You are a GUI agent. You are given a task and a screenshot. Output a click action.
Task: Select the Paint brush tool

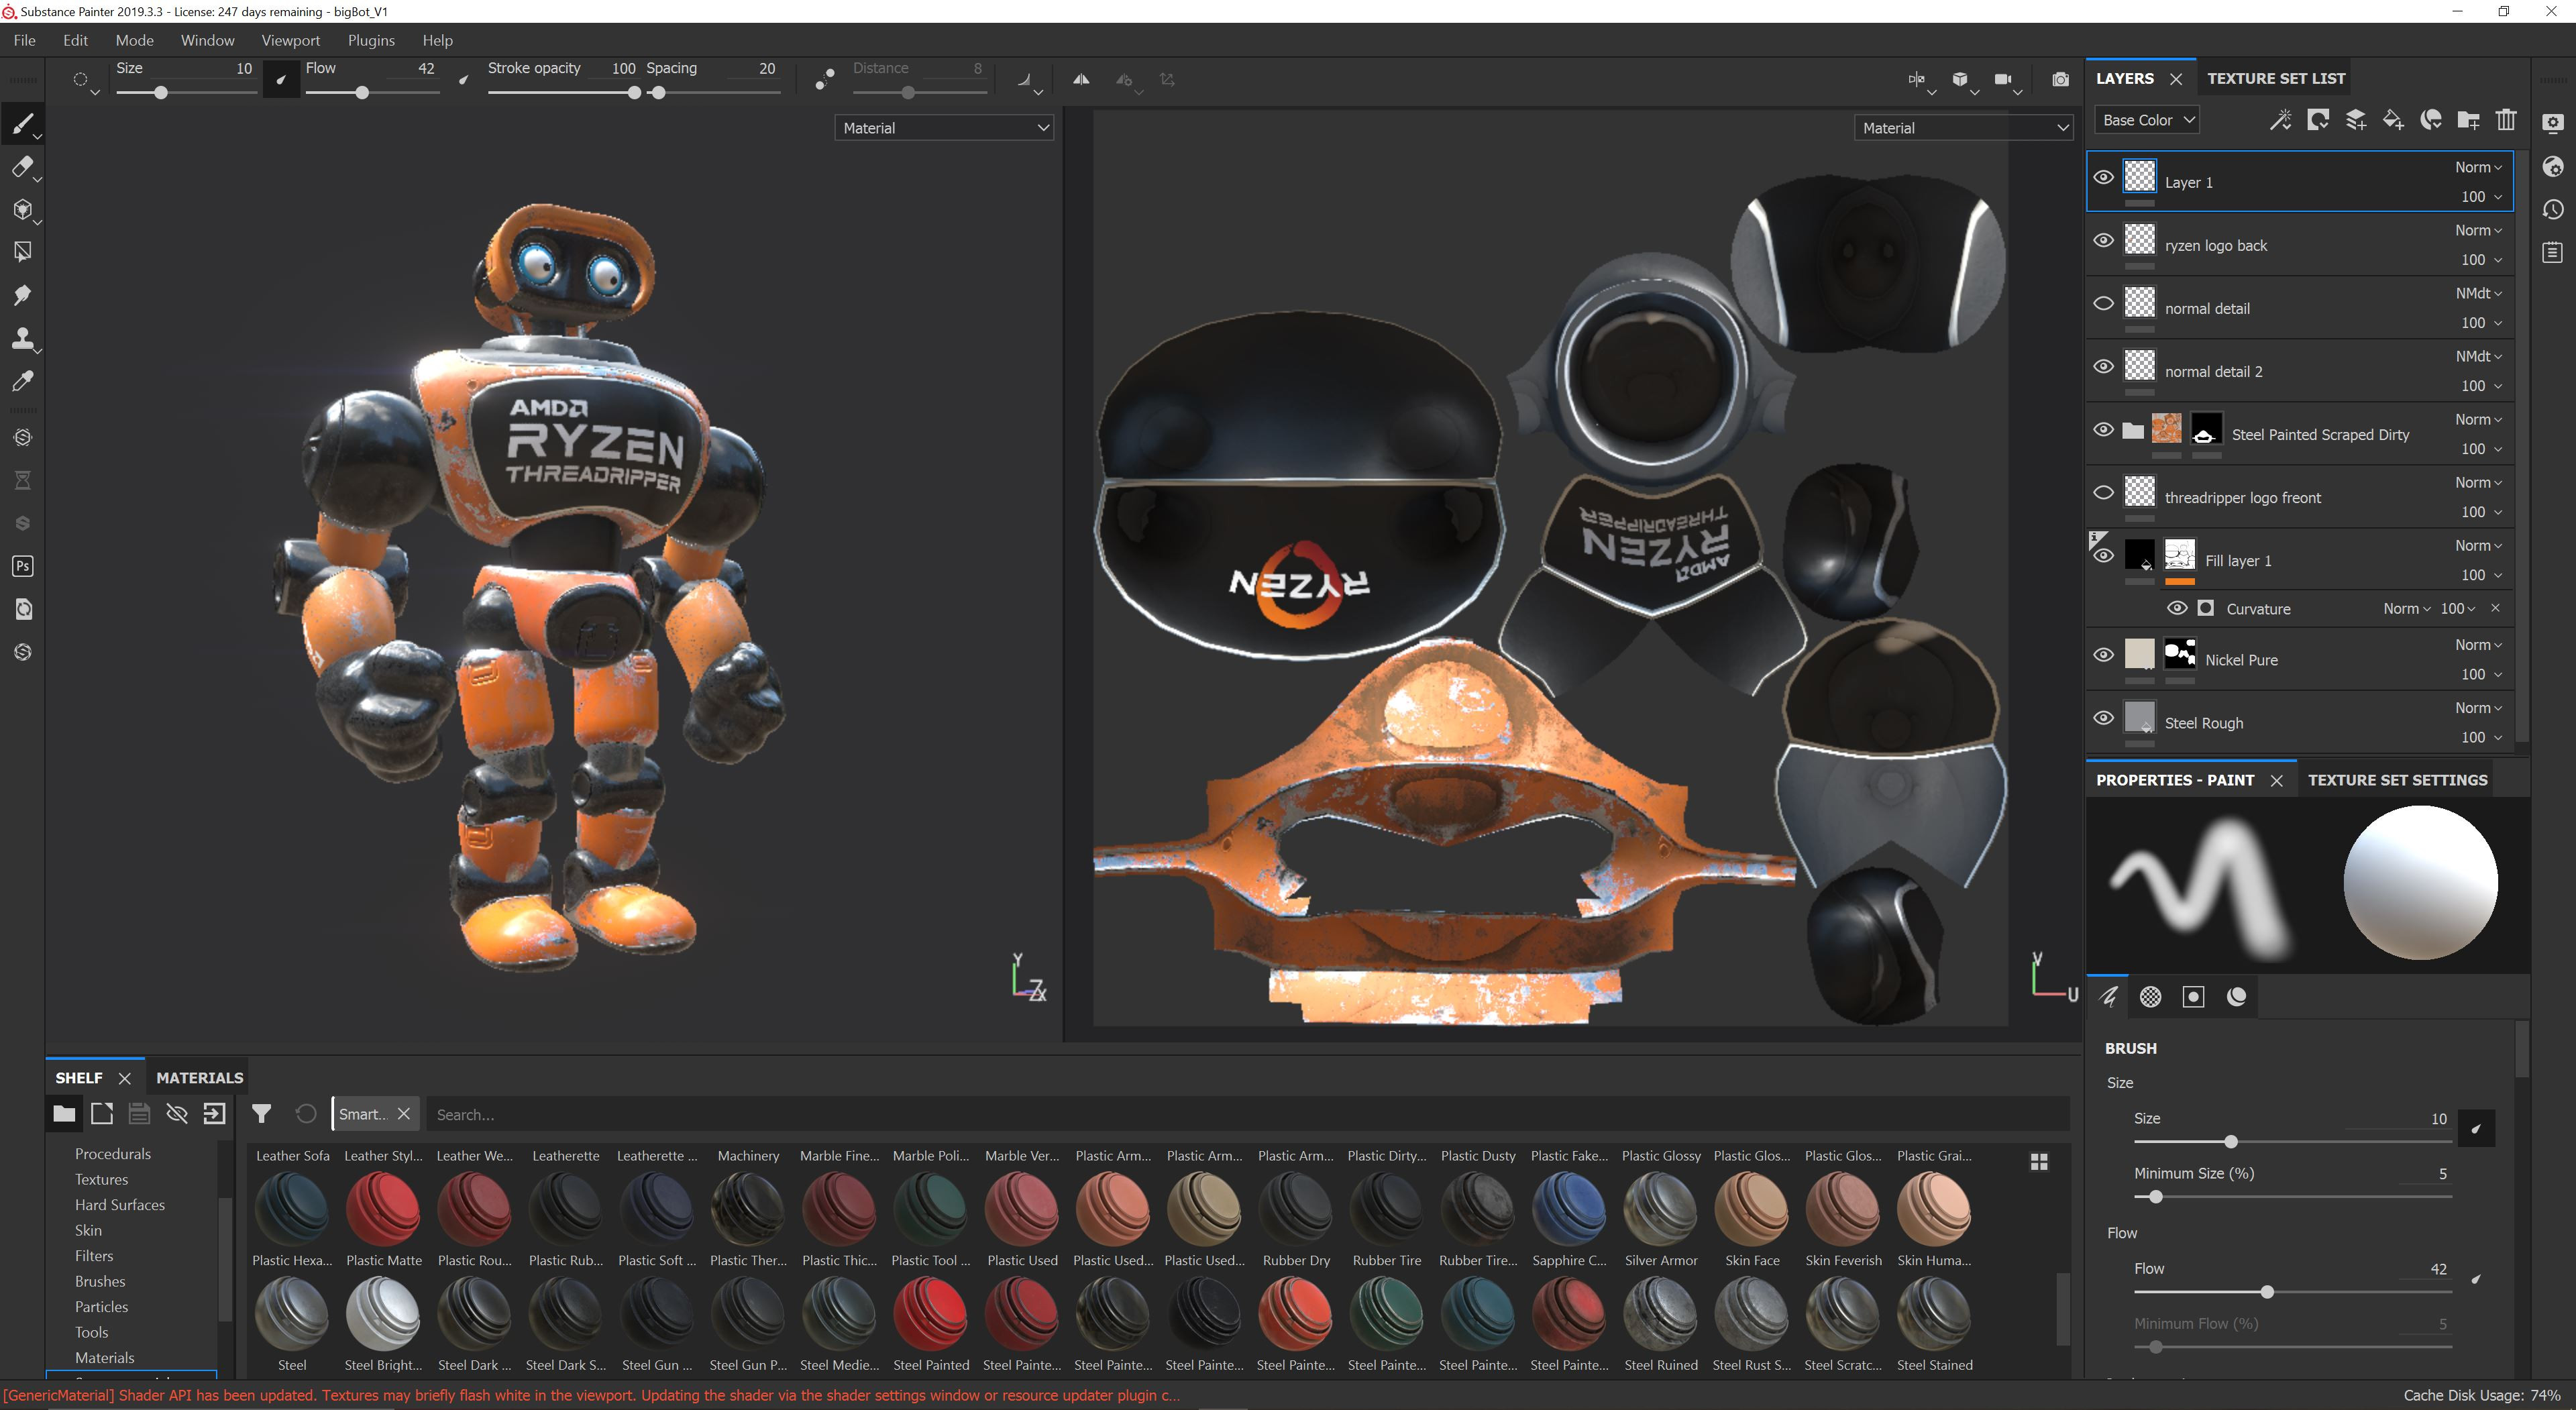click(22, 123)
